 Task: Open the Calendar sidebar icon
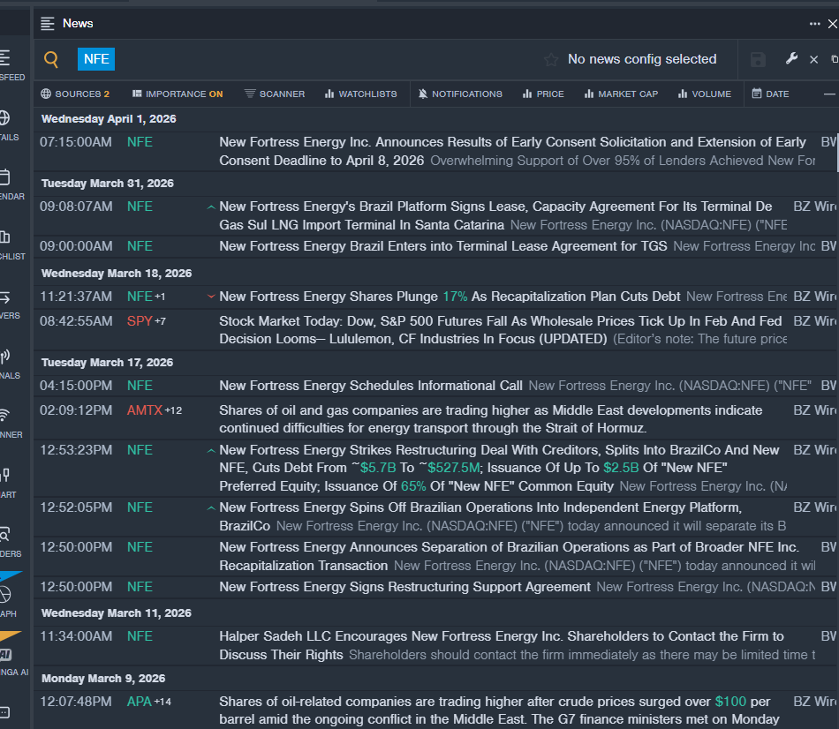(4, 177)
